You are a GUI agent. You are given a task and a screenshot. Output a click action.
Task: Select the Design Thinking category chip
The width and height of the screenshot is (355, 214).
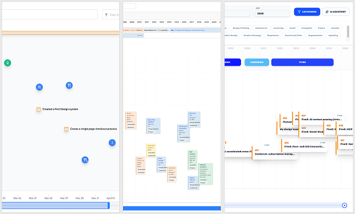241,28
